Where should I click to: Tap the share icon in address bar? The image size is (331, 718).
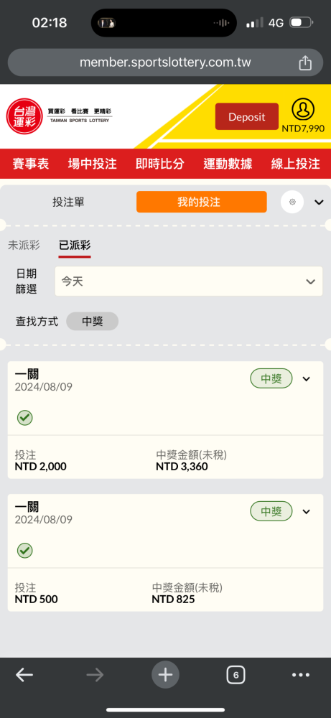click(305, 62)
